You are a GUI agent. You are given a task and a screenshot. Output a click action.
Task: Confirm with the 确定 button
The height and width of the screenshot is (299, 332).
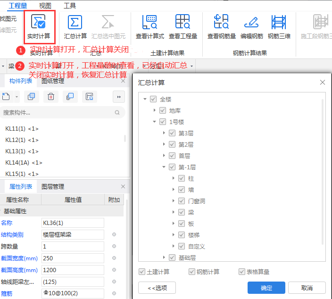(x=266, y=288)
